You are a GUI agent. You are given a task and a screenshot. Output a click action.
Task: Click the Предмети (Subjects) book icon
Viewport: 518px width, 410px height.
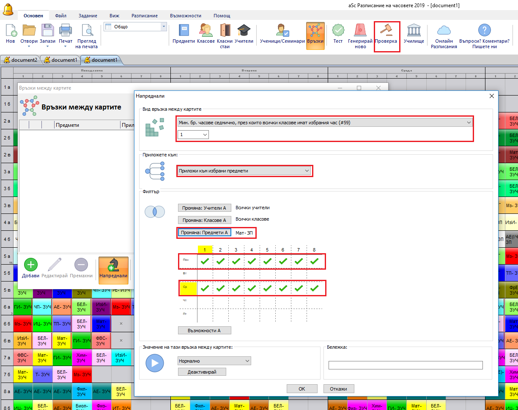184,31
